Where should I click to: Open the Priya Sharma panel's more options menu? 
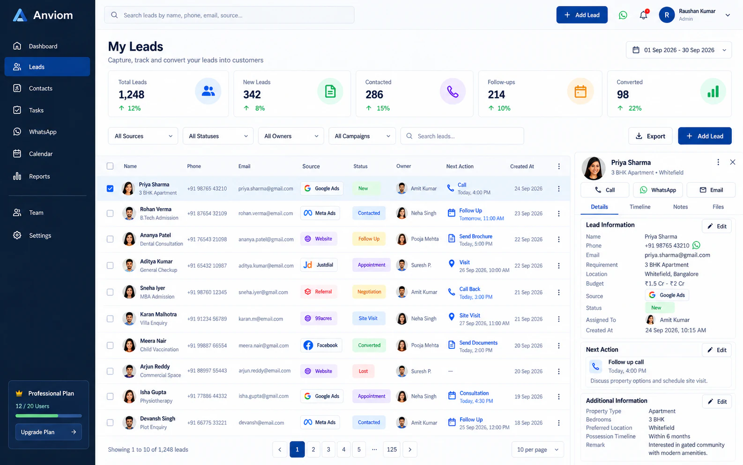(718, 162)
